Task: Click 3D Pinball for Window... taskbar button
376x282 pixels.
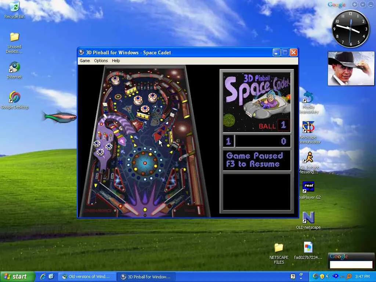Action: click(x=146, y=277)
